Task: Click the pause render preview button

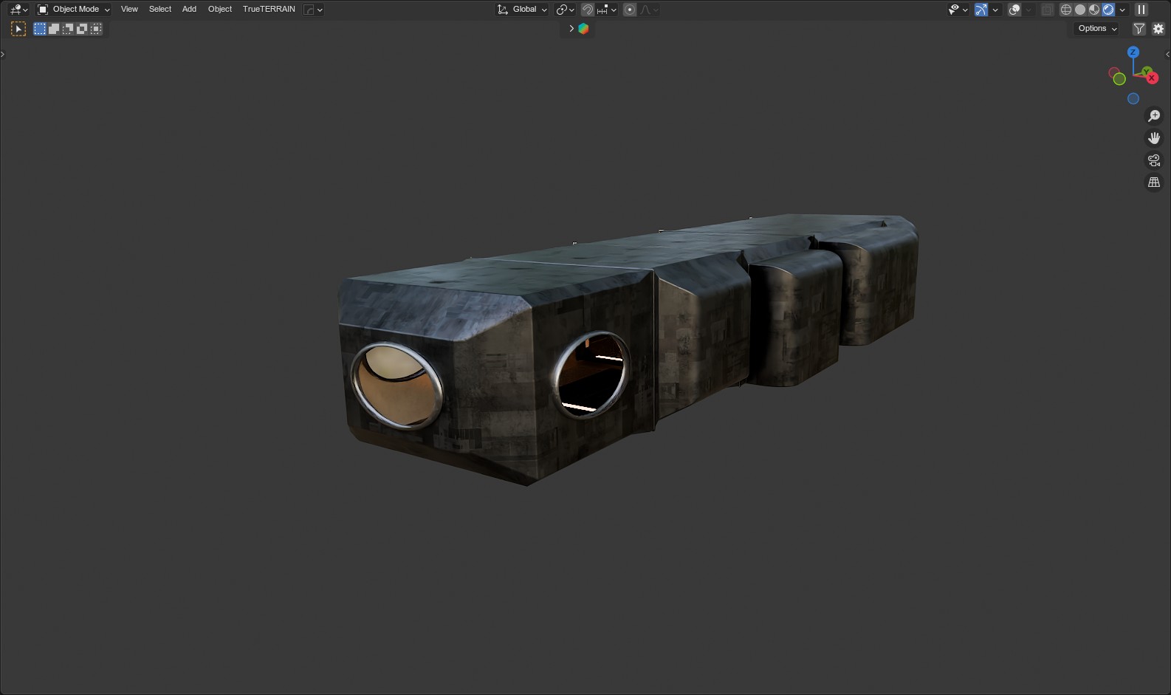Action: (1141, 10)
